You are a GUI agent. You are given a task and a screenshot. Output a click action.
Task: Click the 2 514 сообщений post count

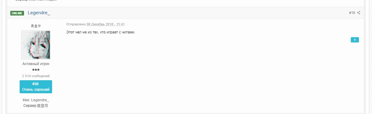(x=36, y=76)
